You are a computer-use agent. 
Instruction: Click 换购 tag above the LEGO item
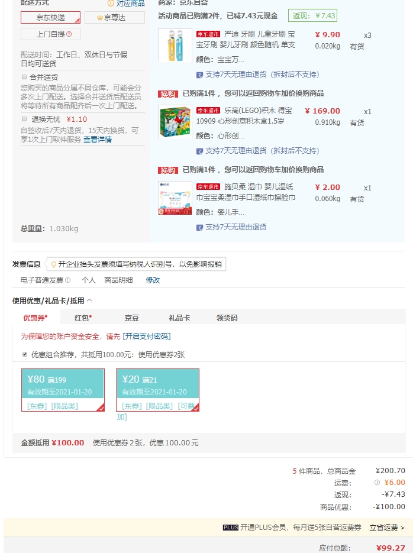coord(168,94)
